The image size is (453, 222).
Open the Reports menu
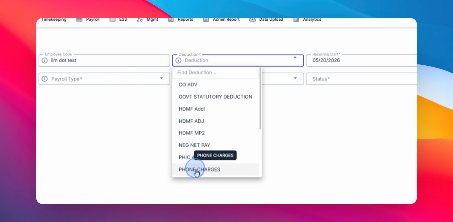pos(185,19)
